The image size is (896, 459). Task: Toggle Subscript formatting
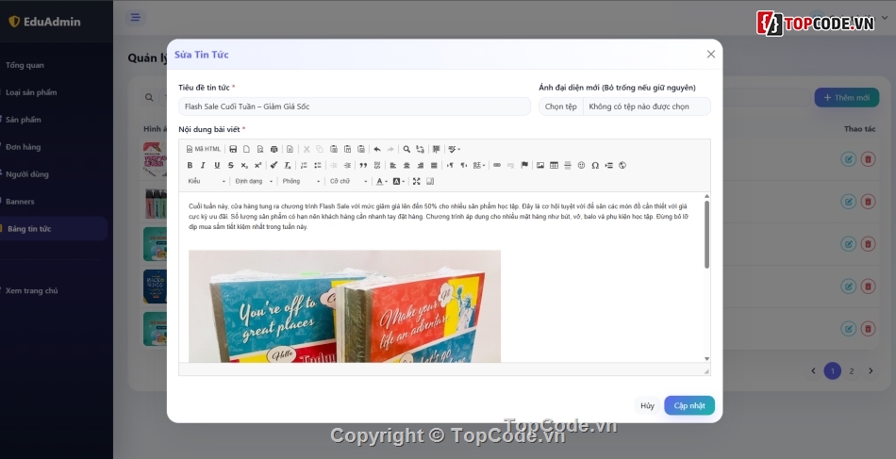coord(244,165)
